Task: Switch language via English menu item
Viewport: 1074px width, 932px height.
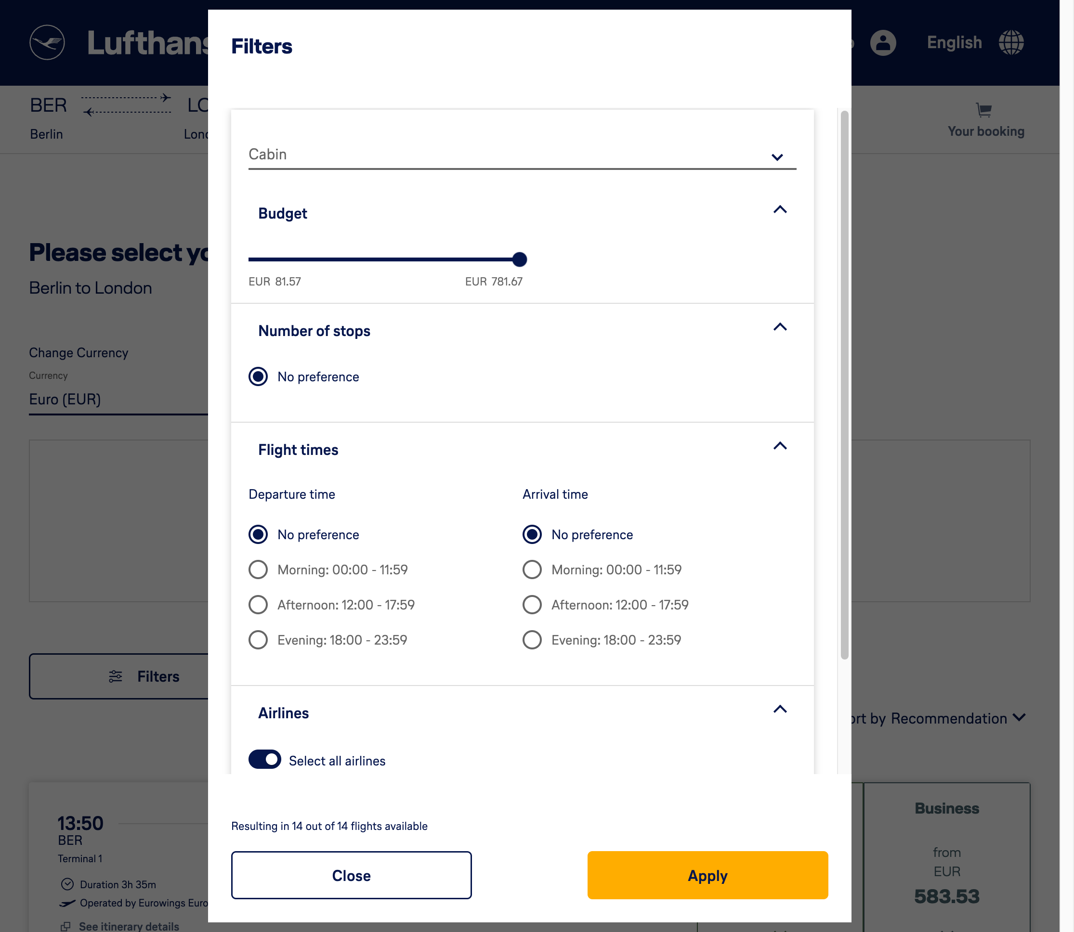Action: click(x=954, y=43)
